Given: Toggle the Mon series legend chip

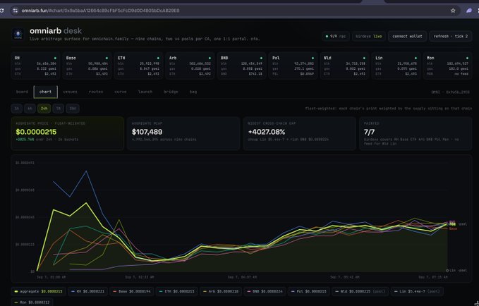Looking at the screenshot, I should 32,302.
